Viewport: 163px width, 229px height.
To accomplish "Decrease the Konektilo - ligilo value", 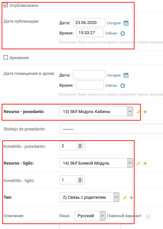I will pos(80,181).
